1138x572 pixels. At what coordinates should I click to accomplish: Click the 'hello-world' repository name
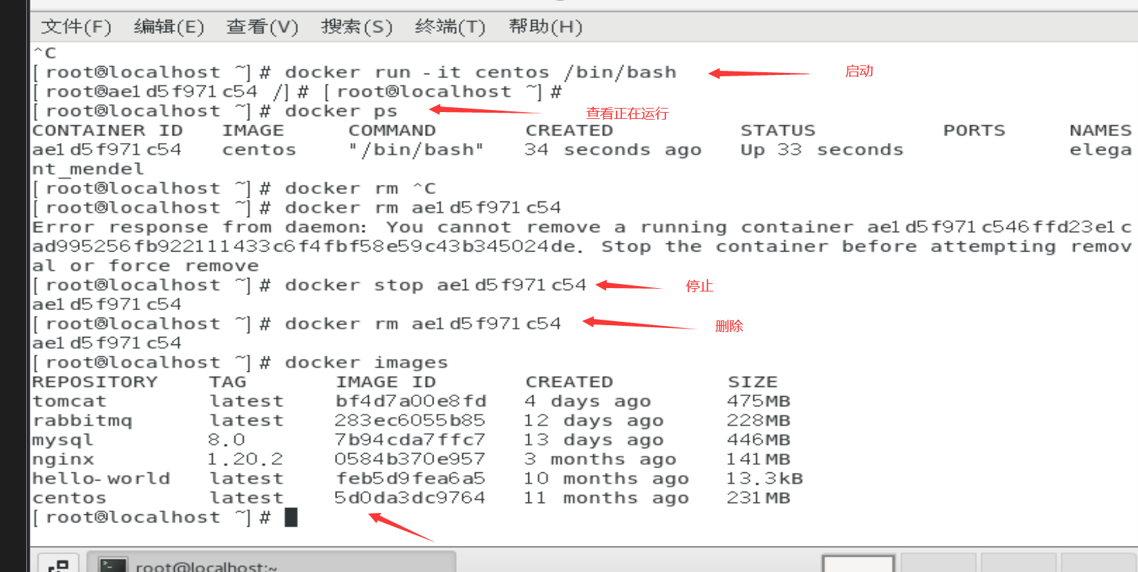point(101,478)
